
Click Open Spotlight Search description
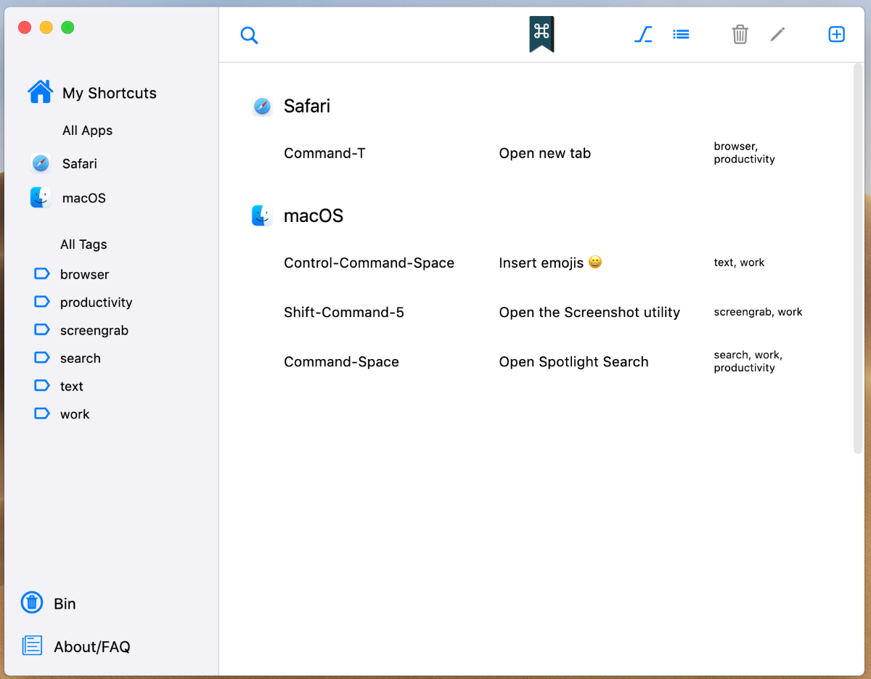point(573,361)
